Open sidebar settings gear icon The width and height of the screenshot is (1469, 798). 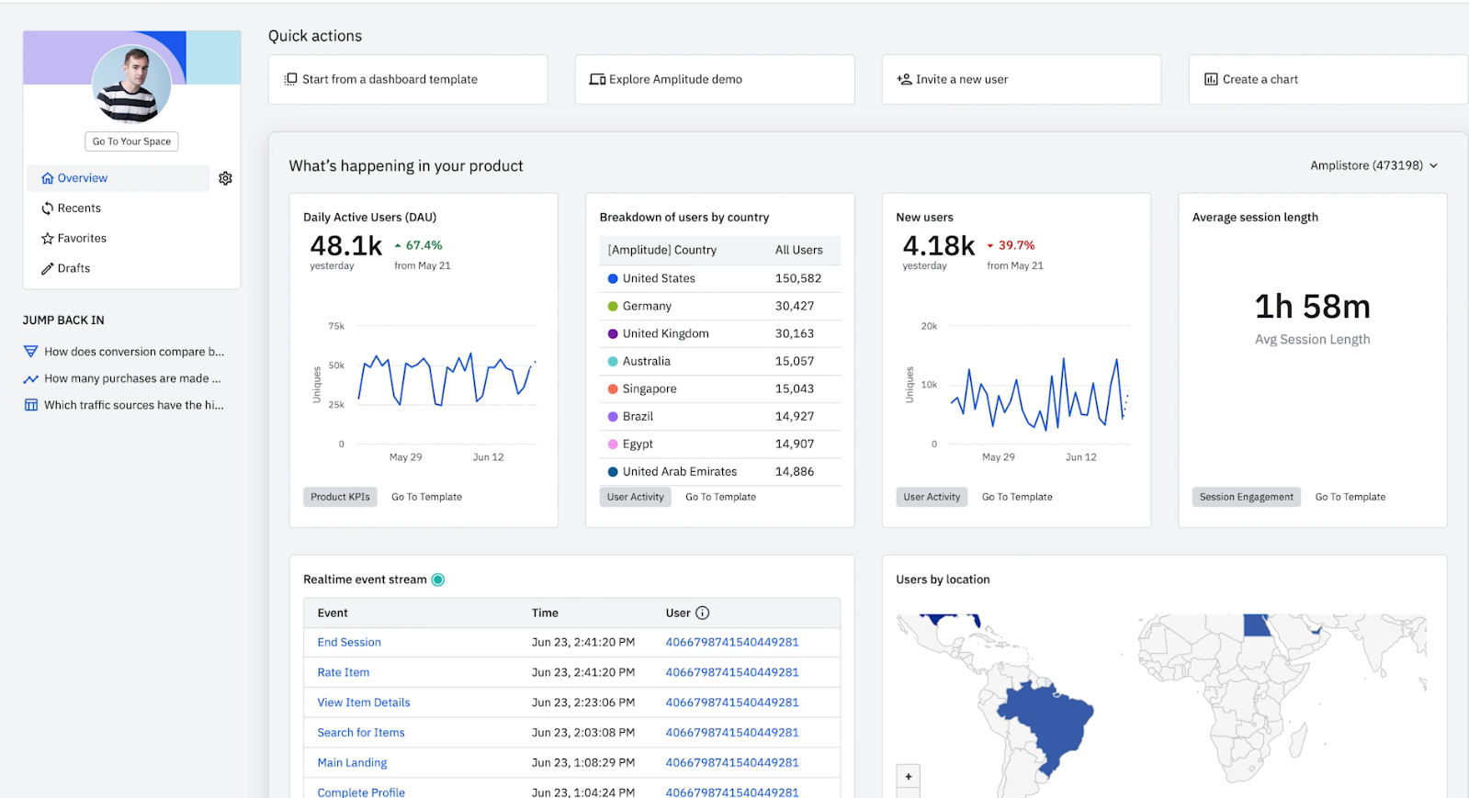[x=225, y=178]
